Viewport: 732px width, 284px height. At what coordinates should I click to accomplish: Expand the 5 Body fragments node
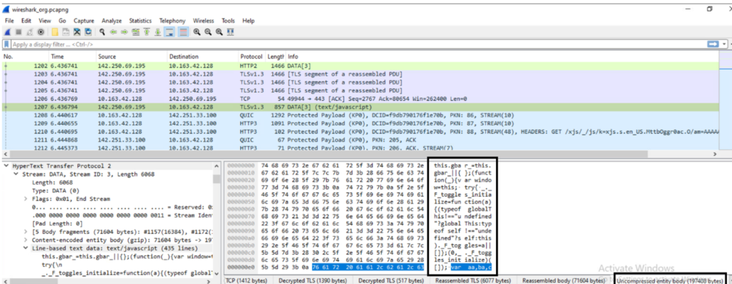26,232
